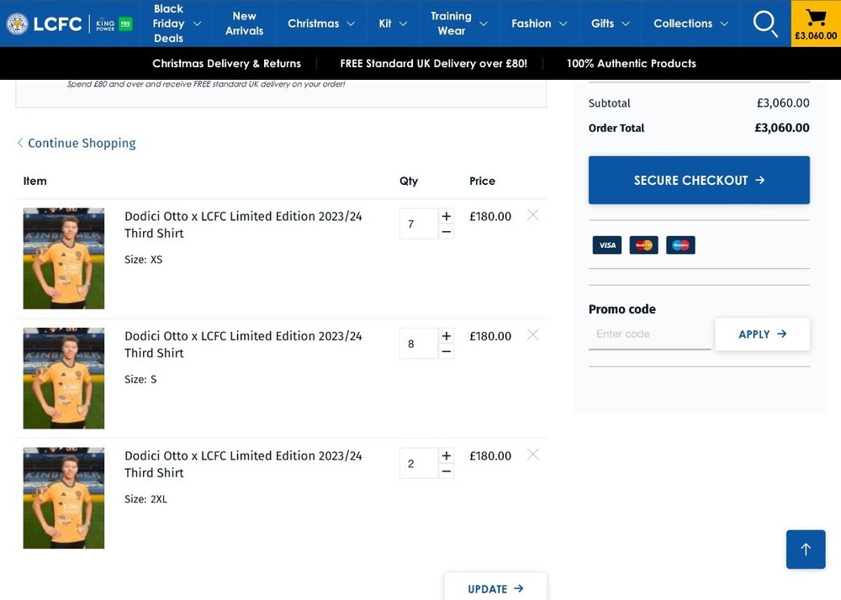
Task: Open the size 2XL shirt product thumbnail
Action: coord(64,498)
